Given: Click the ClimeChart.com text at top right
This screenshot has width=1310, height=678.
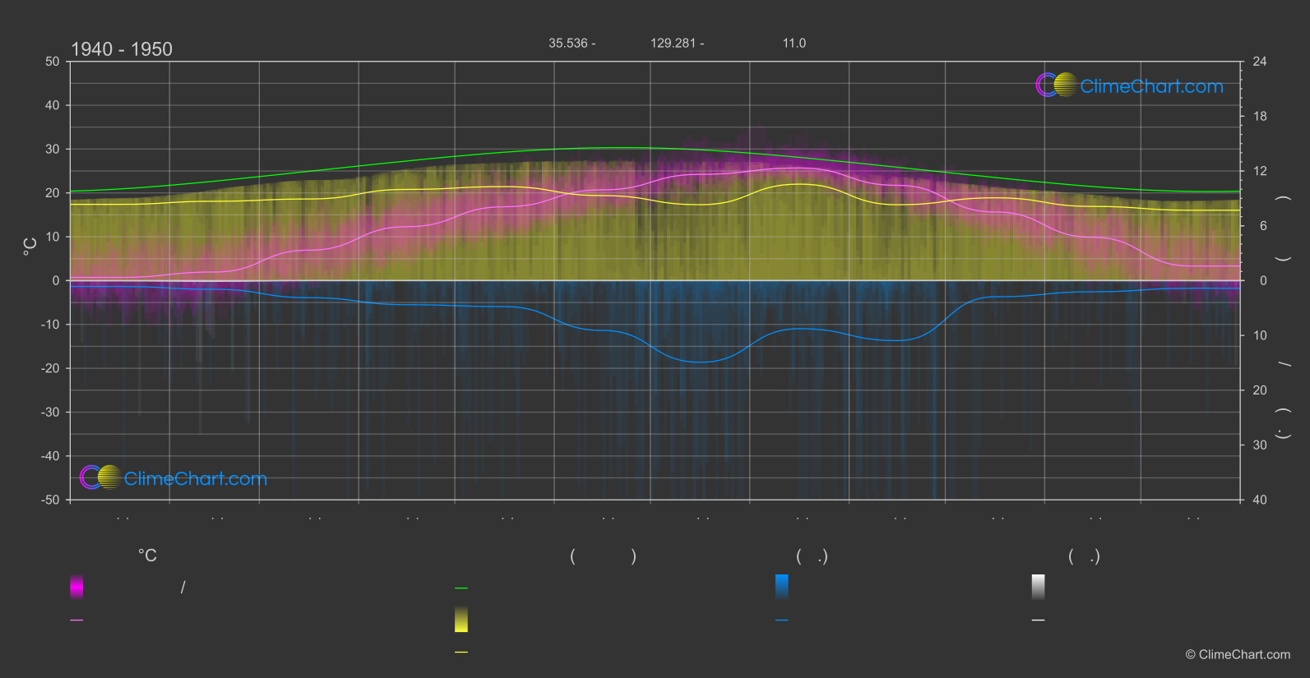Looking at the screenshot, I should pos(1151,86).
